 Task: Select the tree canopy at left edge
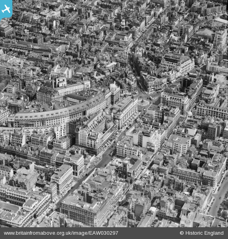4,82
